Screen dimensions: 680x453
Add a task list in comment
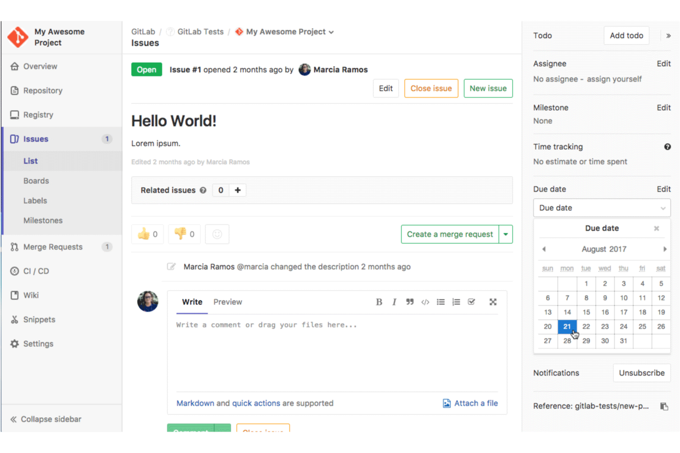point(471,302)
